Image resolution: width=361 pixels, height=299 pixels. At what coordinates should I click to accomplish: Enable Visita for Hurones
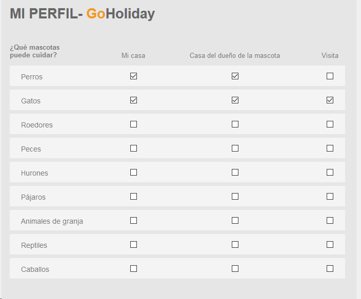pos(330,173)
